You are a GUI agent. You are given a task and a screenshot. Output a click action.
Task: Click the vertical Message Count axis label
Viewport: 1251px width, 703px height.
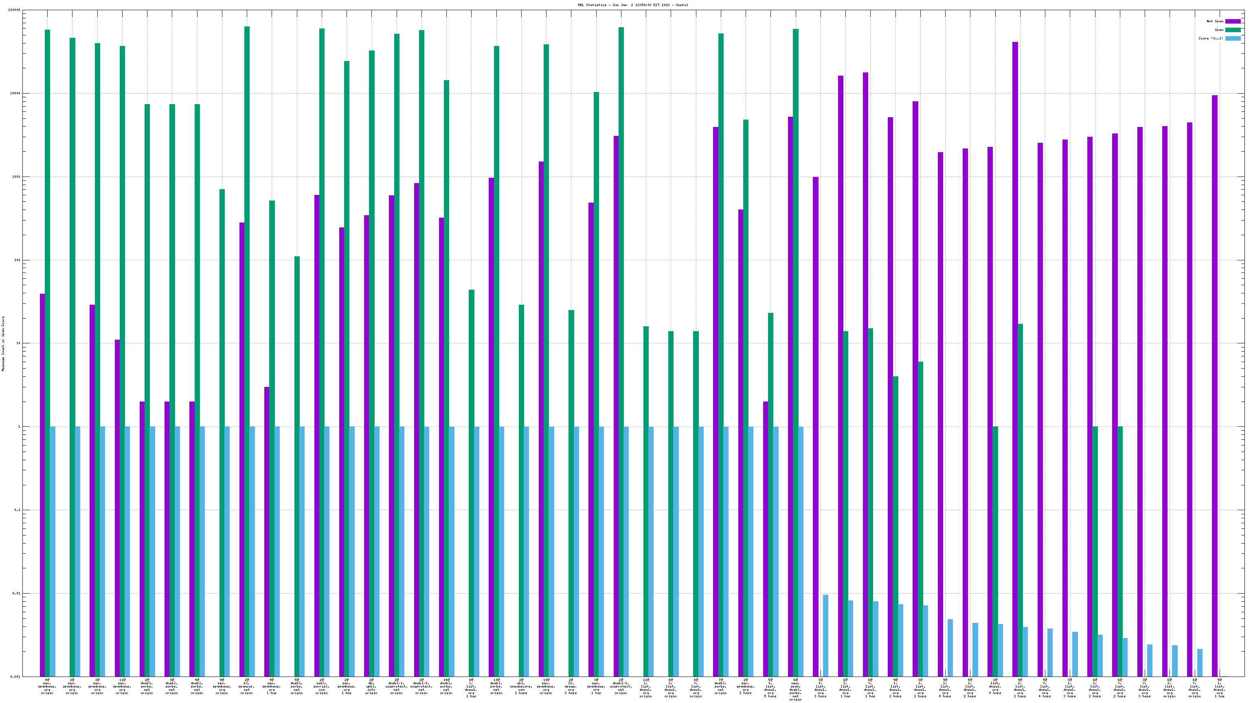coord(3,343)
